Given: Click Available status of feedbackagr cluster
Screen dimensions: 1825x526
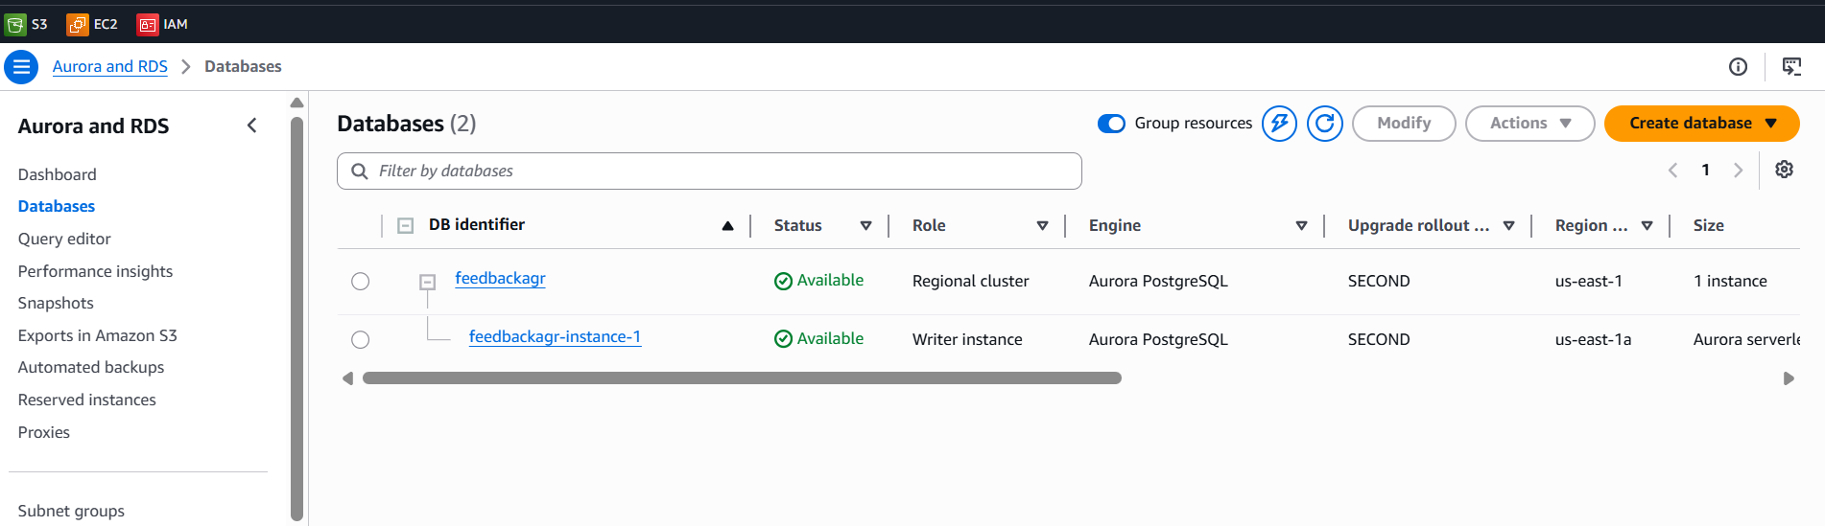Looking at the screenshot, I should click(x=818, y=281).
